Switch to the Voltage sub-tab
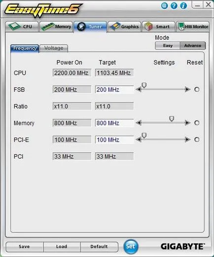 (54, 48)
